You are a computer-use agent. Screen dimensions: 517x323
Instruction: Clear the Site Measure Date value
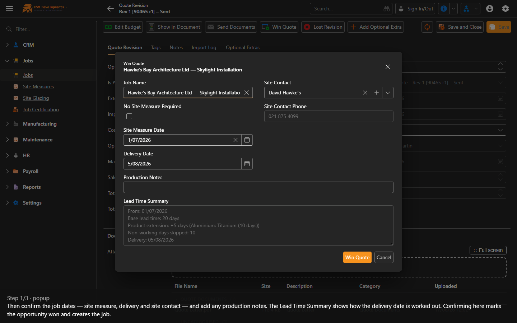pos(236,140)
